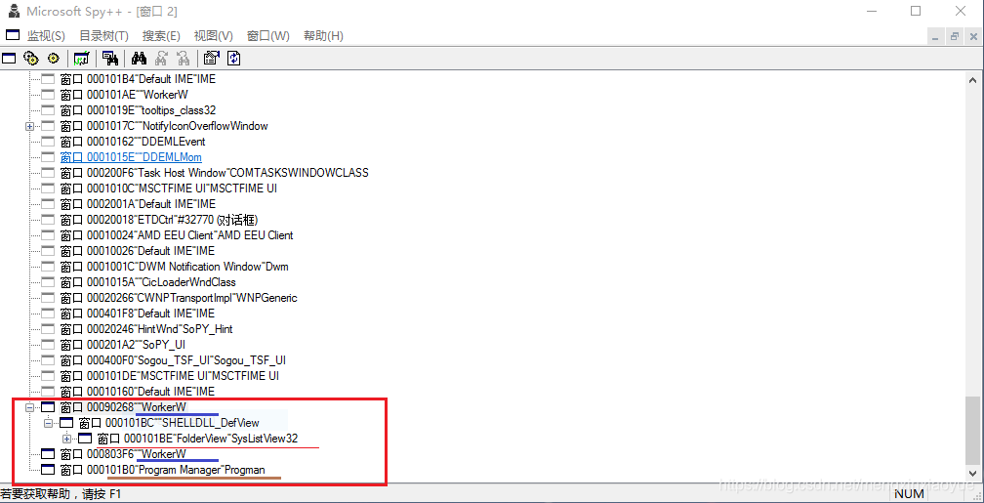The image size is (984, 503).
Task: Minimize the child window 窗口 2
Action: click(937, 36)
